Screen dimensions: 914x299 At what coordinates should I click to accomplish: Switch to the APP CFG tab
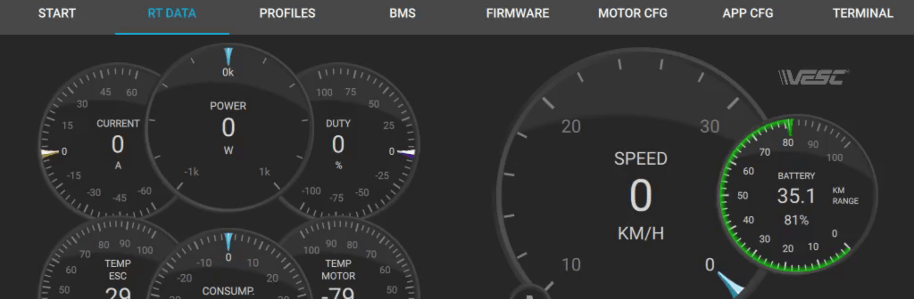click(x=748, y=13)
